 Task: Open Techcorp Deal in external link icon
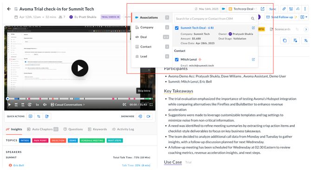click(x=262, y=9)
